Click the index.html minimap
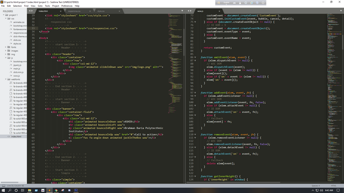The width and height of the screenshot is (344, 193). pos(175,63)
